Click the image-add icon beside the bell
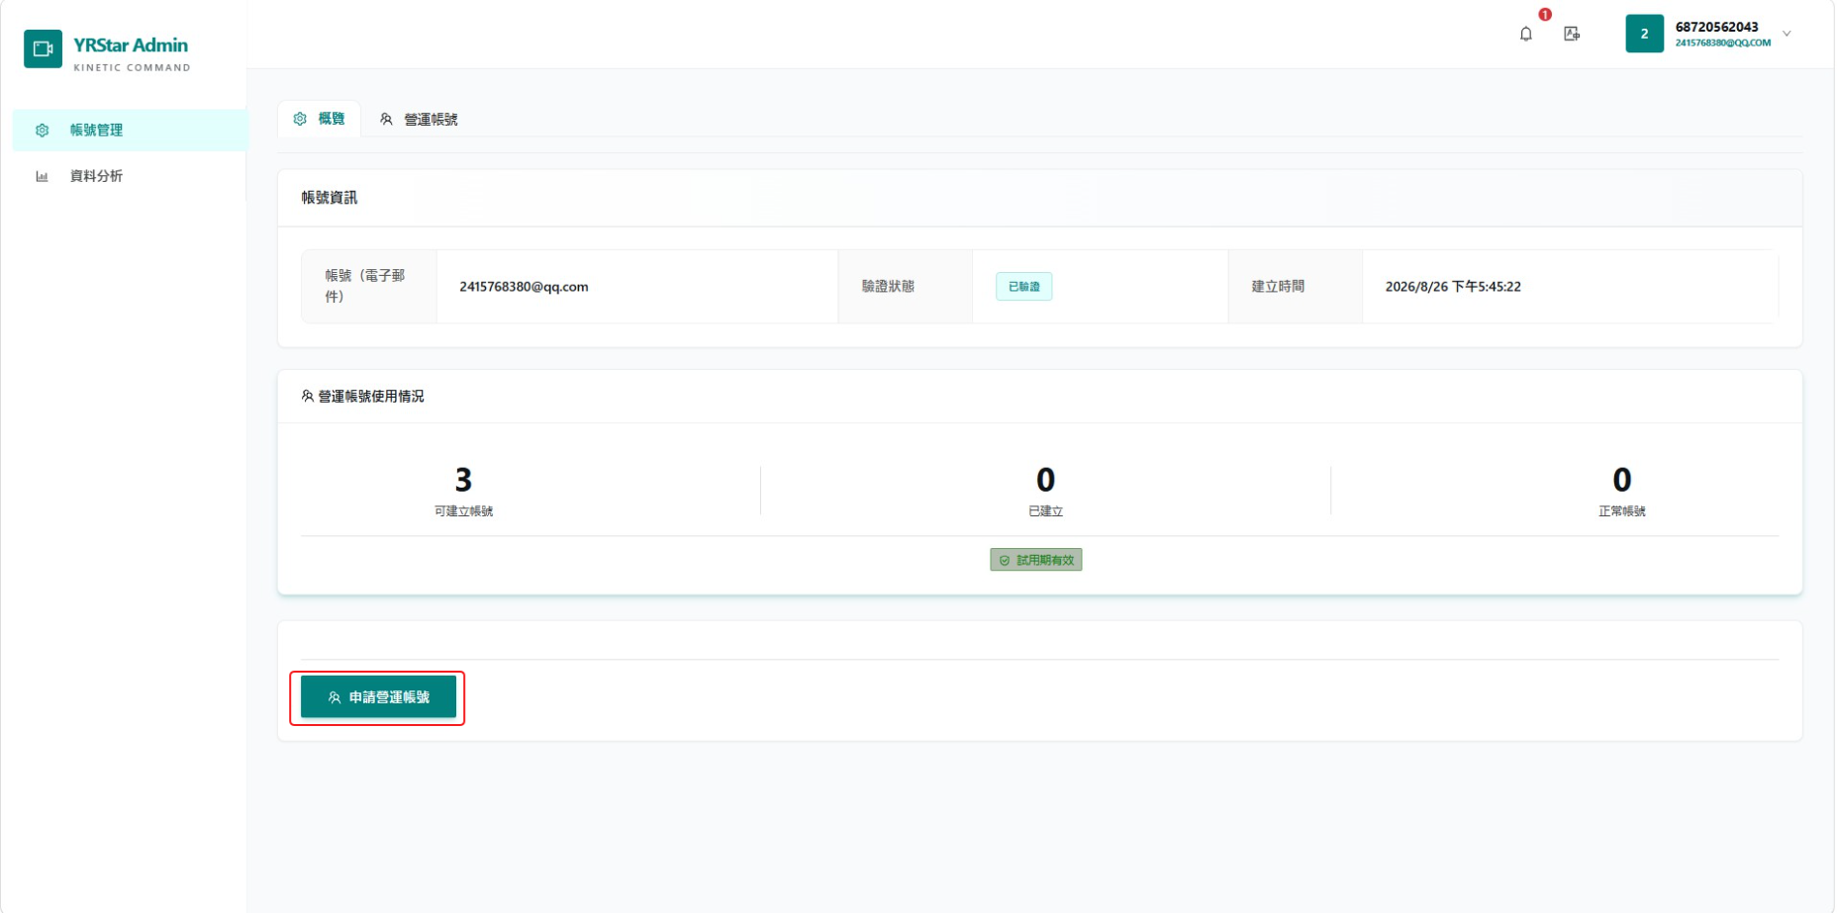The width and height of the screenshot is (1837, 913). click(1572, 34)
